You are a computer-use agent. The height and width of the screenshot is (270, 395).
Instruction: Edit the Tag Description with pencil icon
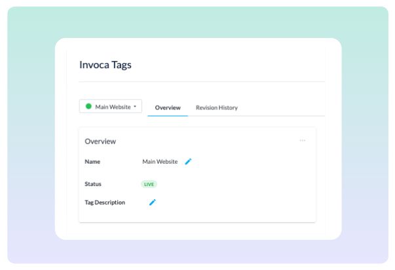153,202
